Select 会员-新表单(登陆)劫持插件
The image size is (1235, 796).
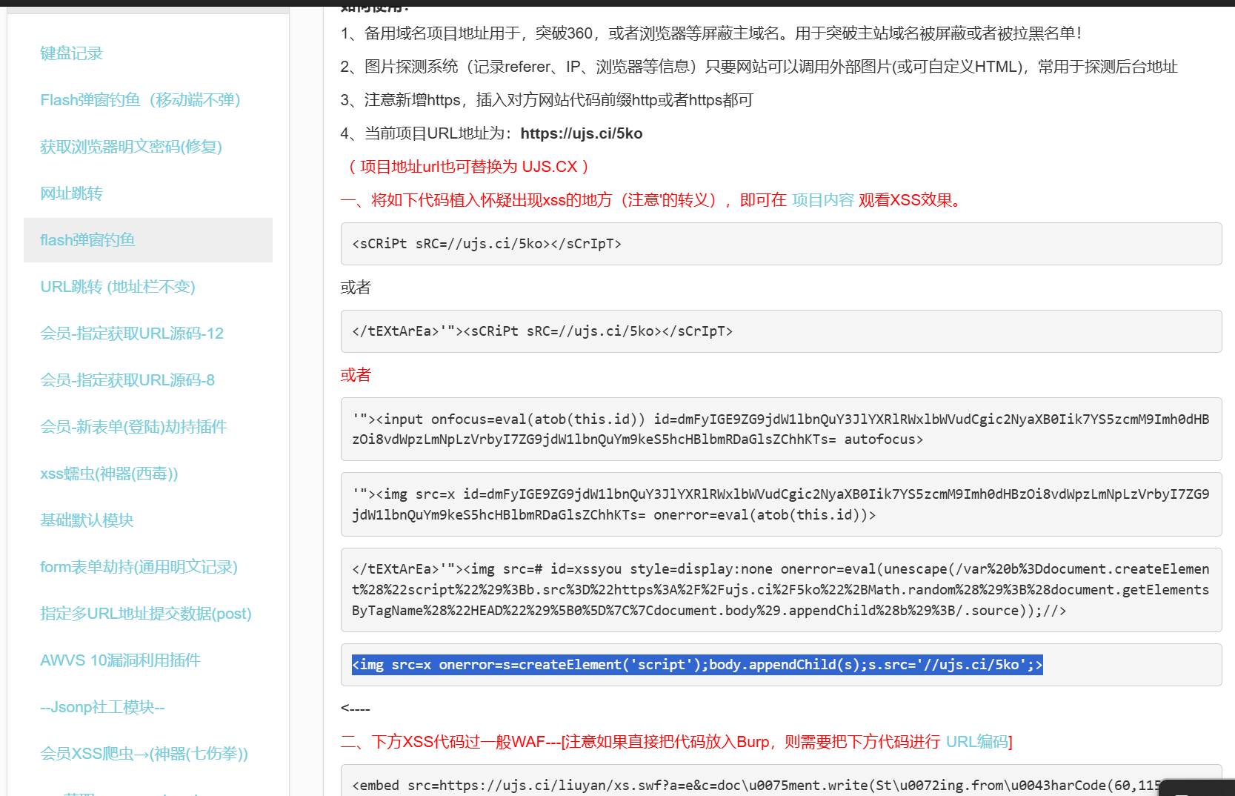[x=133, y=427]
